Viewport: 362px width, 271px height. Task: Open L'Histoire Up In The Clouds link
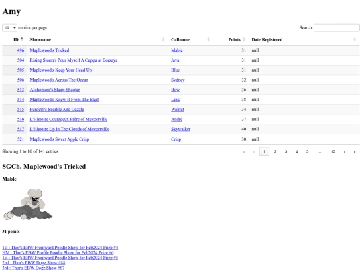click(69, 129)
